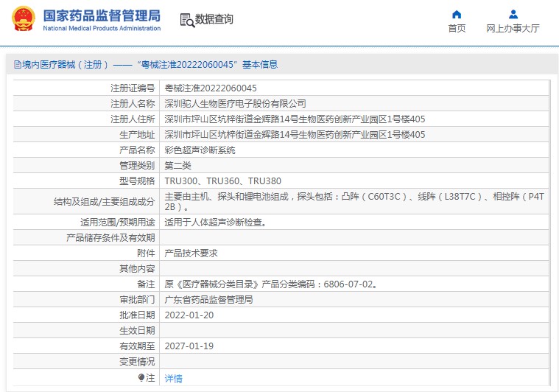Click the 备注 label
This screenshot has height=392, width=559.
[x=146, y=284]
